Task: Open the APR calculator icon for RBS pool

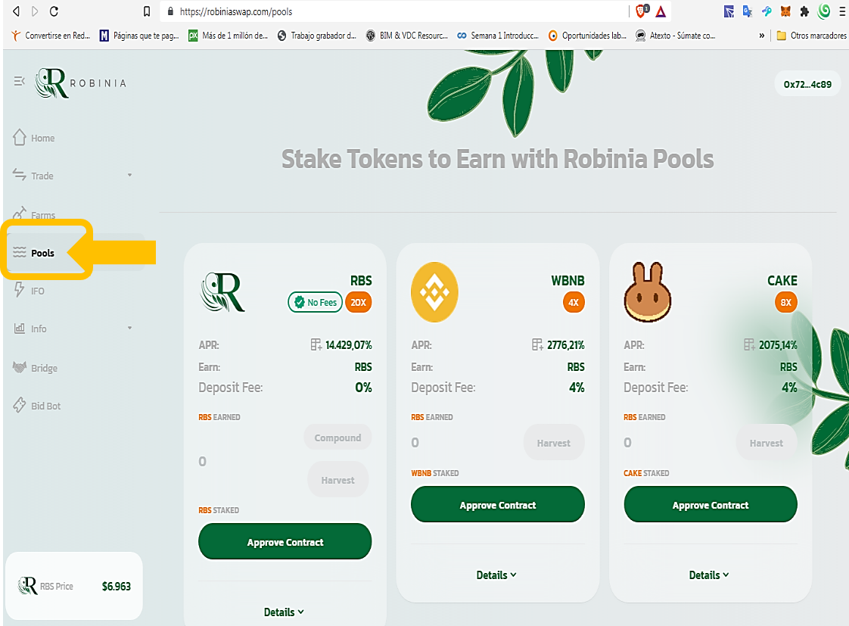Action: 316,345
